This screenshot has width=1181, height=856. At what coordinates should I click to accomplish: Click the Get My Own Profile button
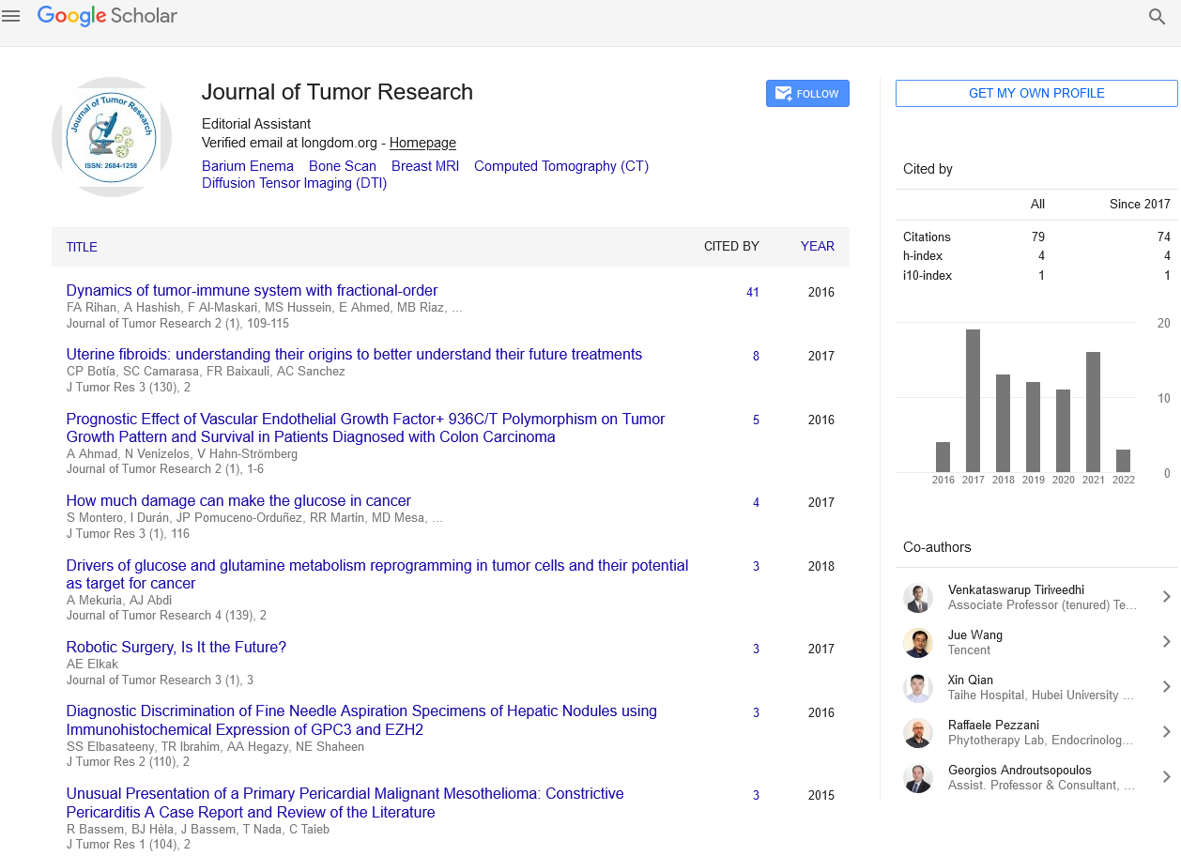[x=1035, y=93]
